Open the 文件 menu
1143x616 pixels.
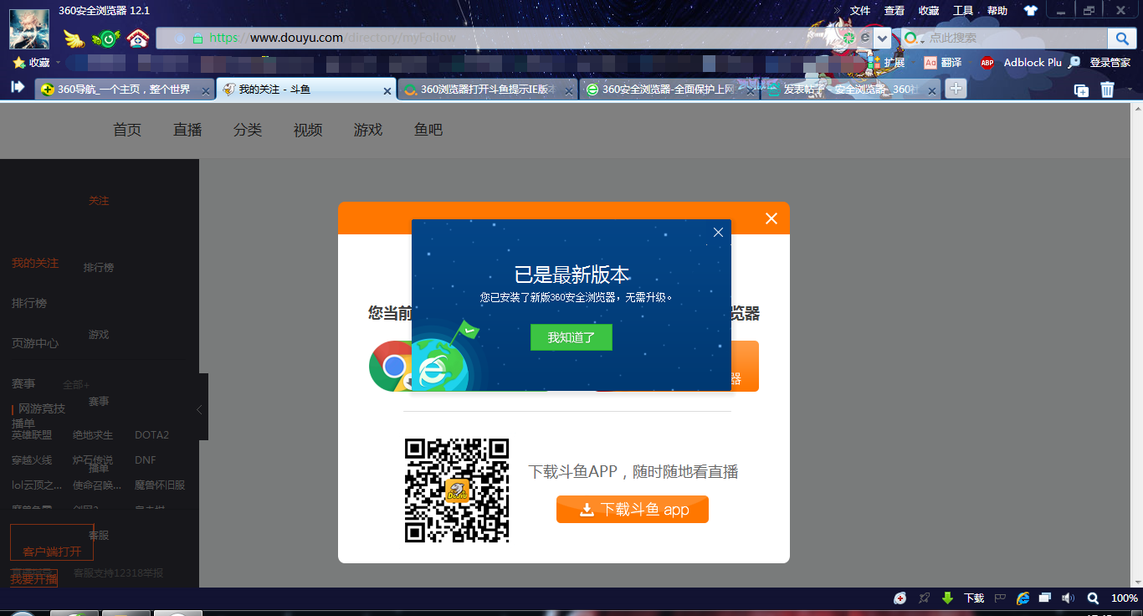[x=860, y=11]
